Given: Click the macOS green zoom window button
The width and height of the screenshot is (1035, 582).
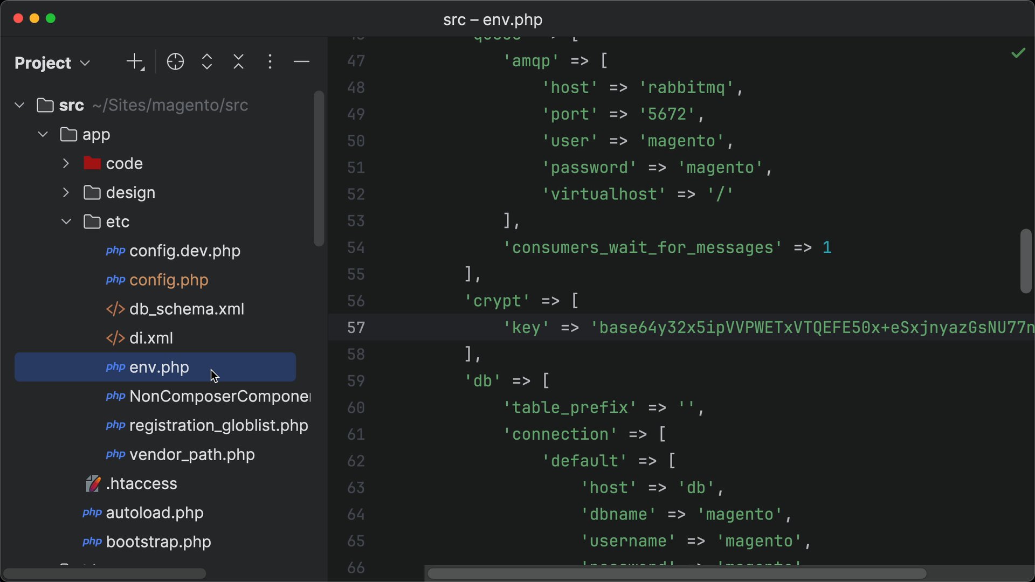Looking at the screenshot, I should coord(51,18).
